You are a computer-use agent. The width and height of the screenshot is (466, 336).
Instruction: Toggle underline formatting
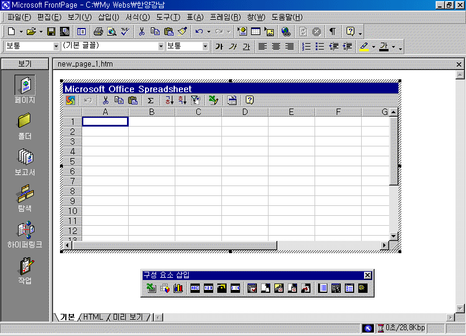[246, 47]
